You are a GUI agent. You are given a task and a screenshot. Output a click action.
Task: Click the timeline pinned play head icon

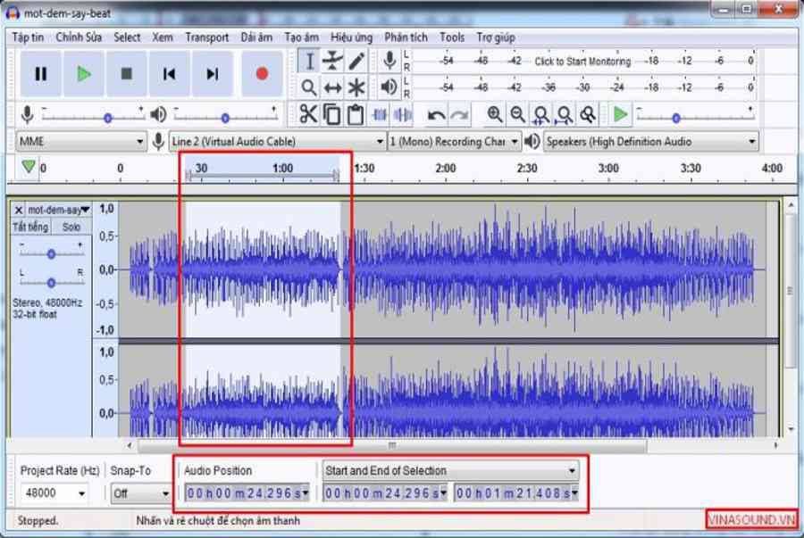coord(29,167)
